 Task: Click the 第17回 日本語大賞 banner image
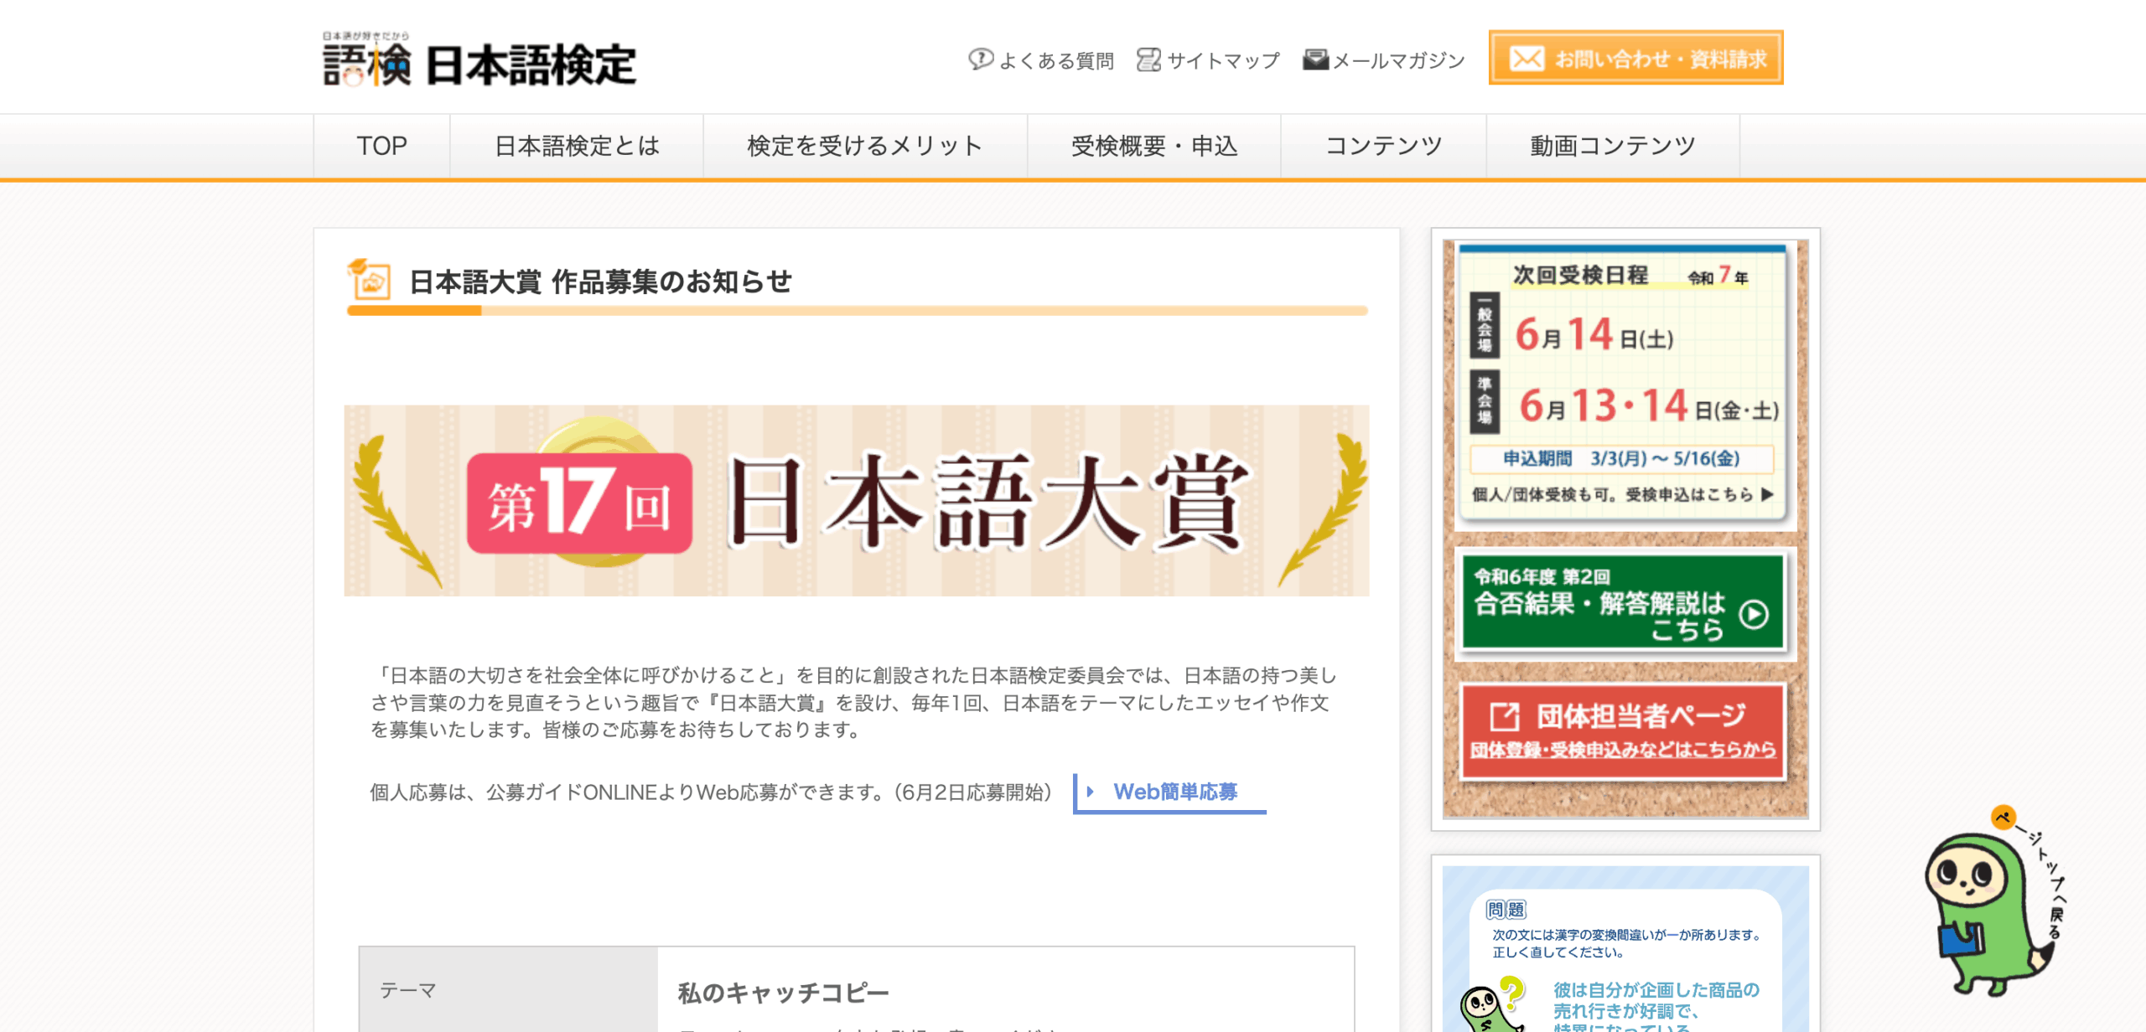(x=856, y=501)
